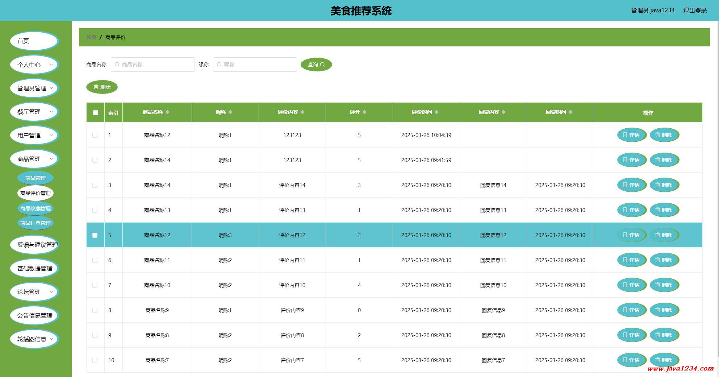
Task: Click the sort arrows beside 昵称 header
Action: pos(230,112)
